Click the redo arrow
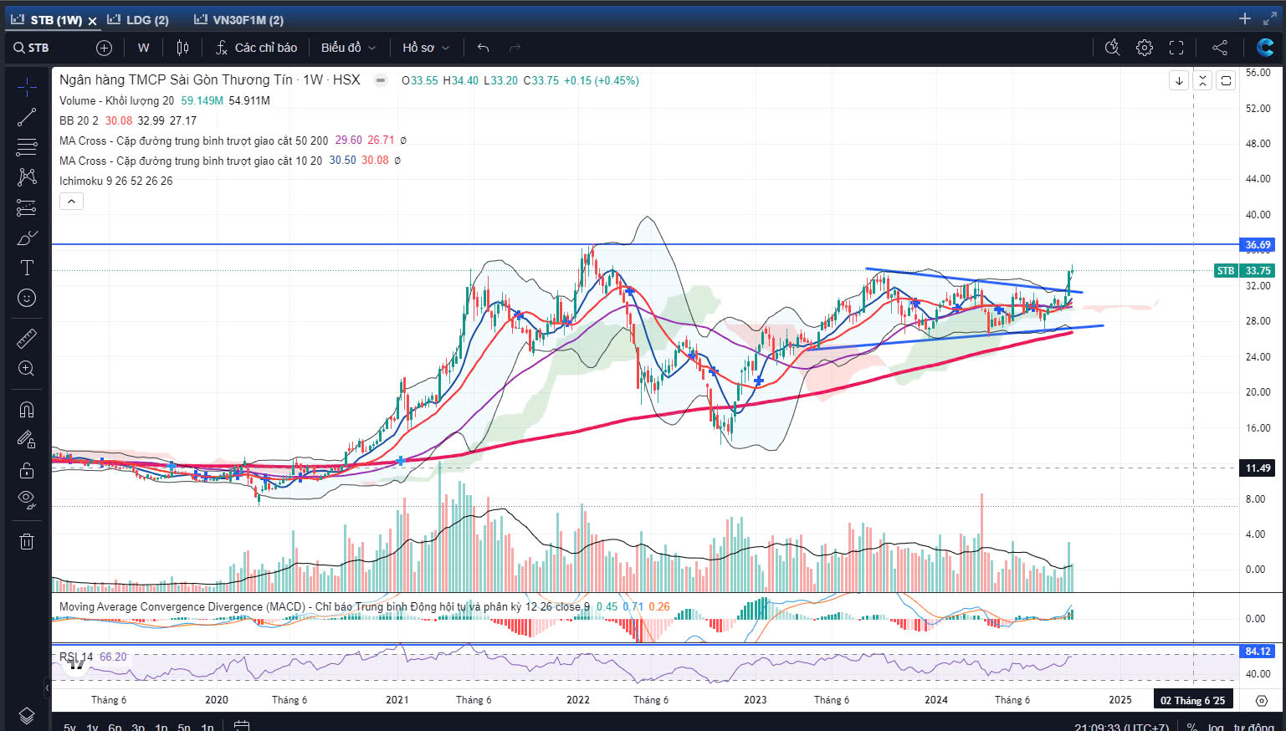The image size is (1286, 731). [x=515, y=48]
